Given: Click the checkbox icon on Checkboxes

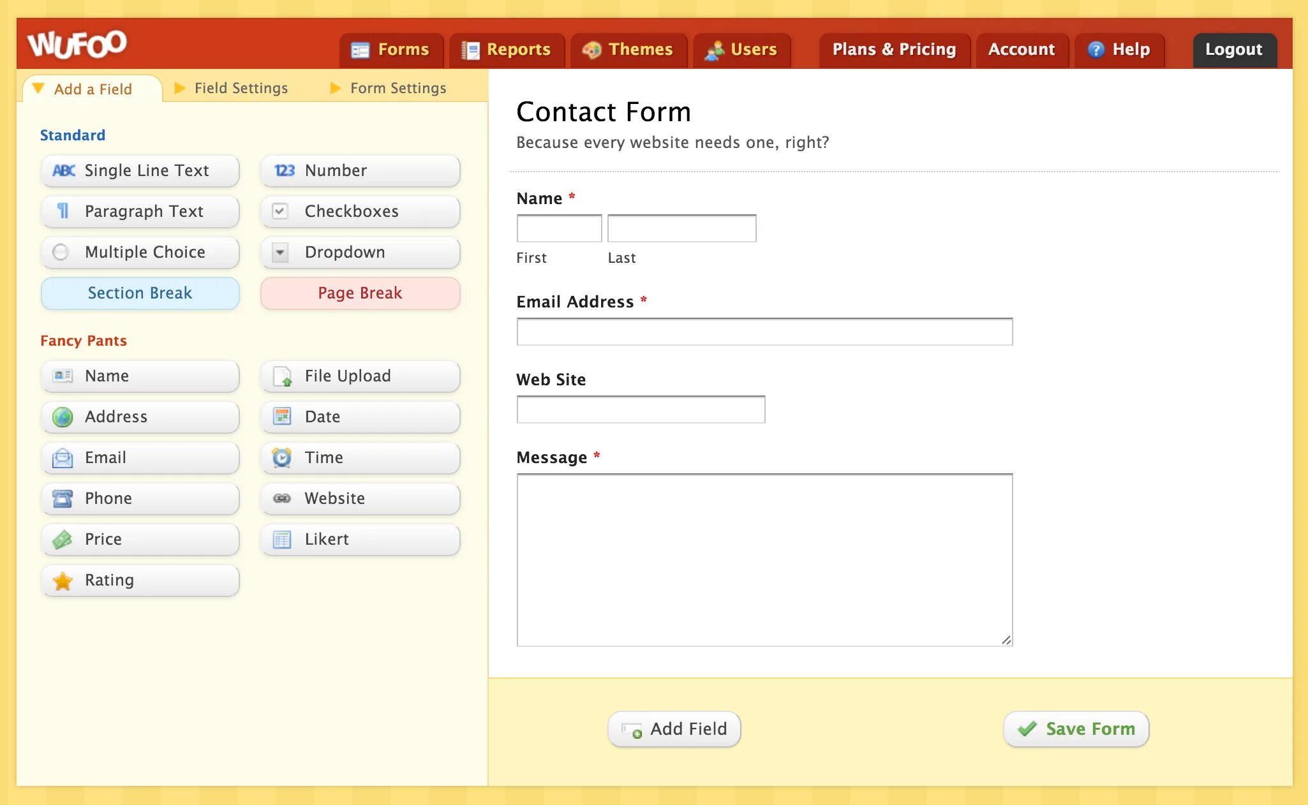Looking at the screenshot, I should (280, 211).
